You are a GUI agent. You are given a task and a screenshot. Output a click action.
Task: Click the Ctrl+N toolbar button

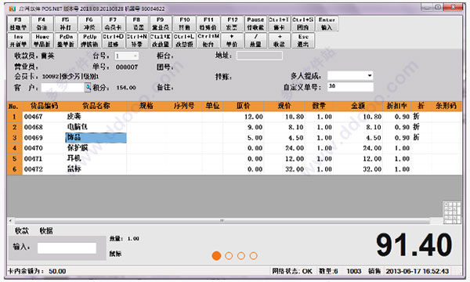tap(136, 40)
